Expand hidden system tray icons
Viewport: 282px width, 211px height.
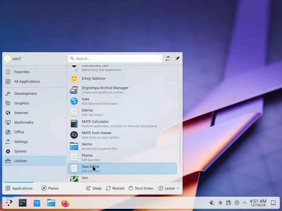point(245,203)
